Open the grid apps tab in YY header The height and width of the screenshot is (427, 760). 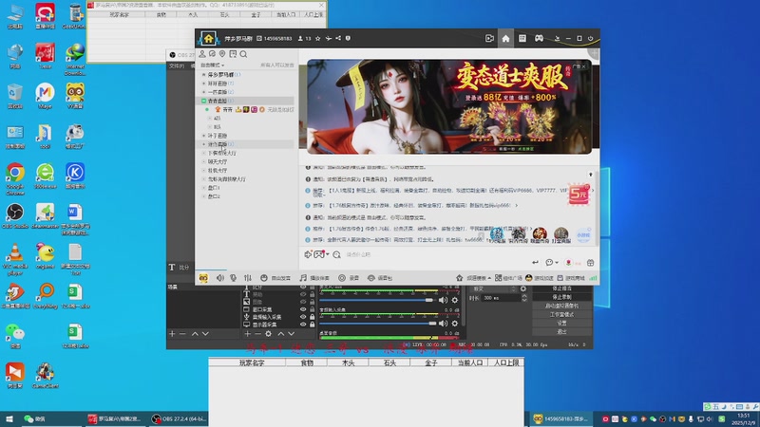pyautogui.click(x=522, y=38)
